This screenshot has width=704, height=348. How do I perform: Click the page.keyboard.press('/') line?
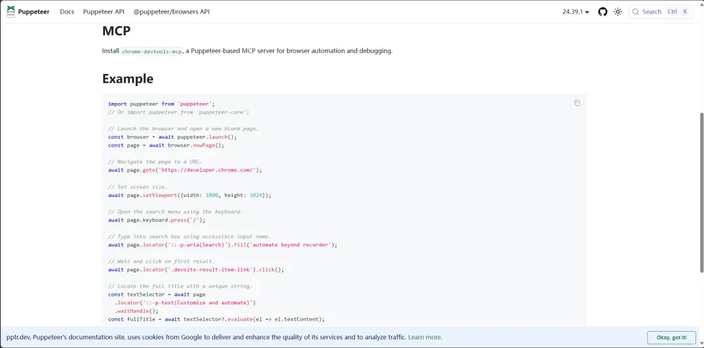156,220
